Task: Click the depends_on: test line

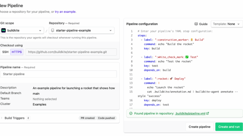Action: click(x=156, y=105)
